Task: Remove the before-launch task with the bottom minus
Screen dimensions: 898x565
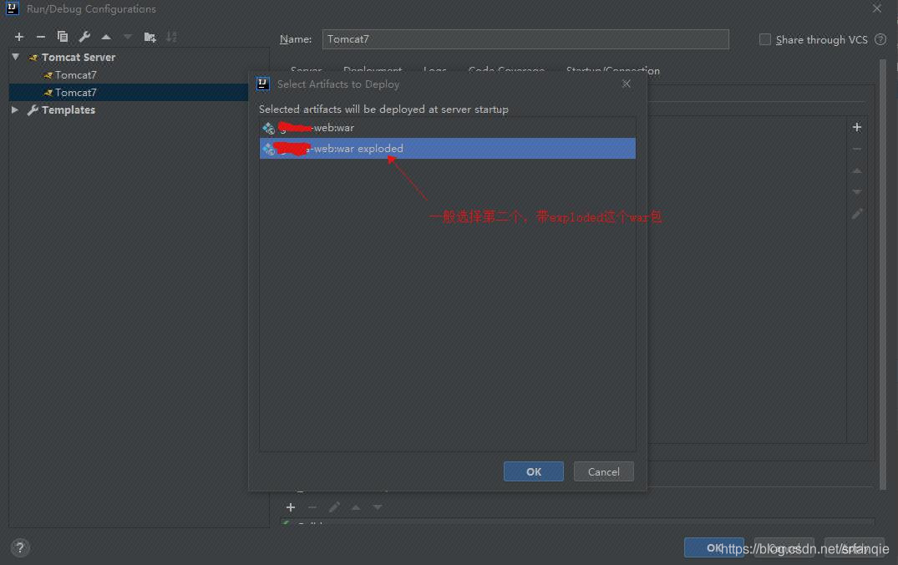Action: [x=312, y=507]
